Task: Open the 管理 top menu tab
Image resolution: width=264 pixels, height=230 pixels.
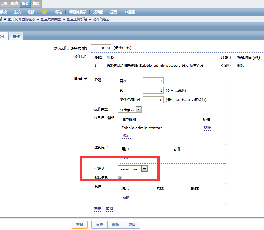Action: [36, 3]
